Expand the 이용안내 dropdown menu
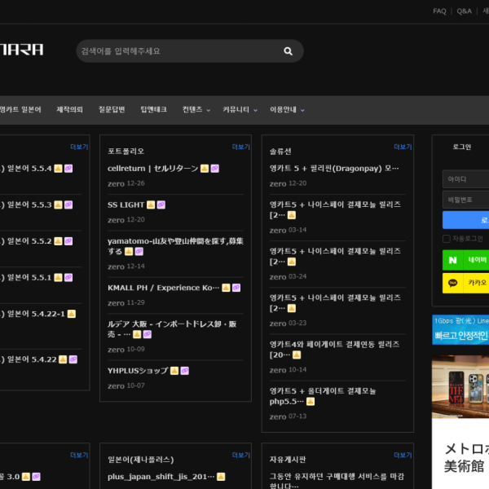 288,110
